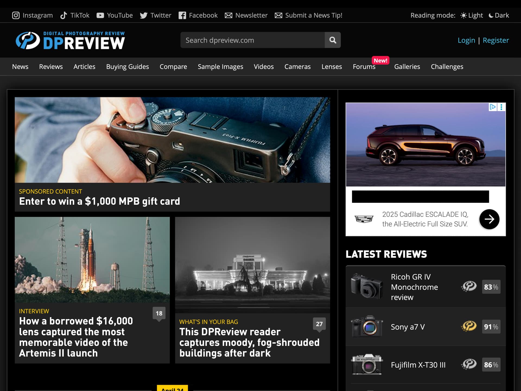The image size is (521, 391).
Task: Open the Instagram icon in top bar
Action: [16, 15]
